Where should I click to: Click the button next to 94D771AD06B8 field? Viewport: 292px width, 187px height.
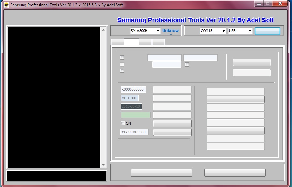coord(172,132)
